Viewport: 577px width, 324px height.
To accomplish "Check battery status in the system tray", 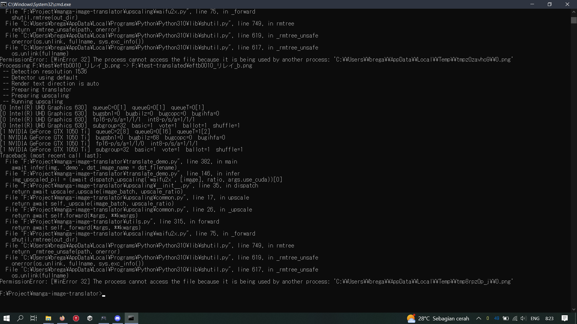I will point(505,319).
